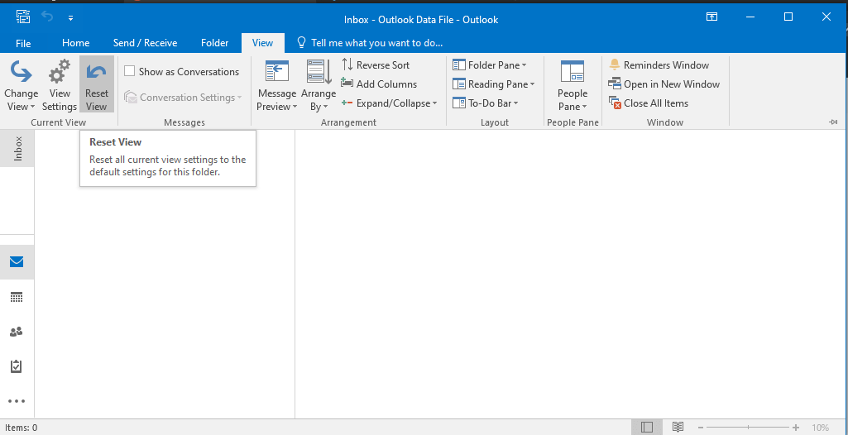Click Close All Items
Screen dimensions: 848x435
[649, 103]
